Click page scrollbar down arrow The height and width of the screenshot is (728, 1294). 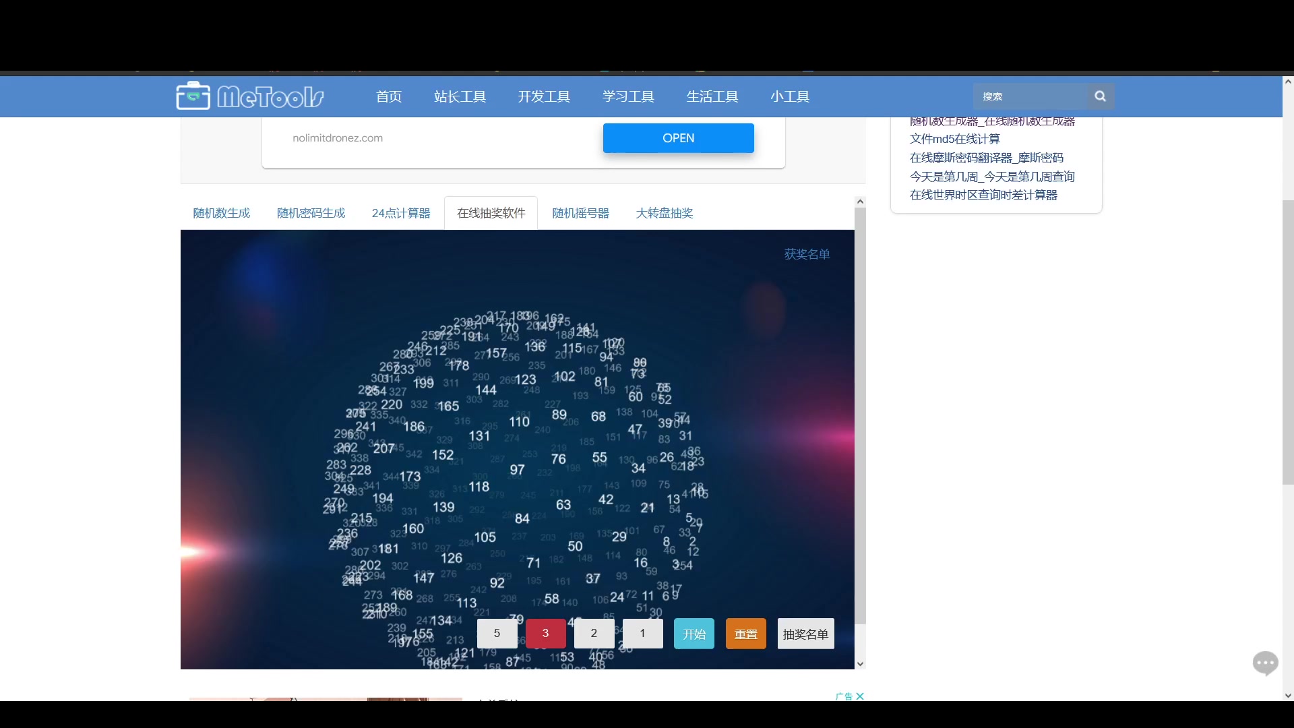pyautogui.click(x=1288, y=696)
